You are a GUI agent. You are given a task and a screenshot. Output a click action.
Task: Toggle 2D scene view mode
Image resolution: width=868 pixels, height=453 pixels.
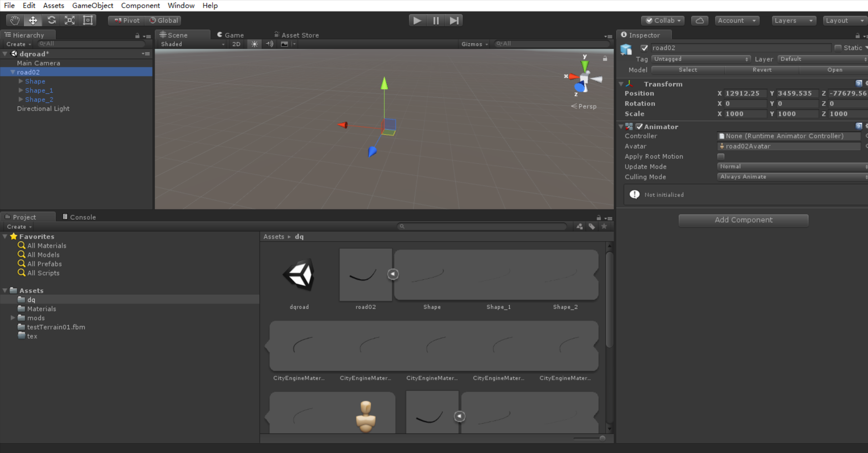tap(236, 44)
